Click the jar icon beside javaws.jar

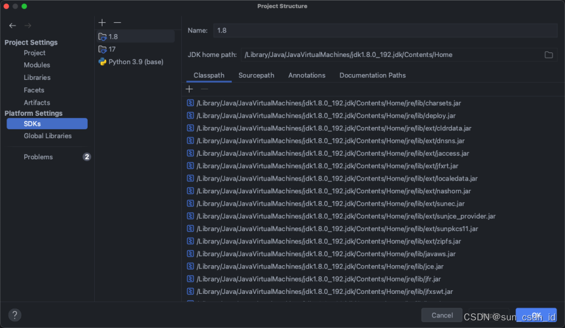pos(190,254)
